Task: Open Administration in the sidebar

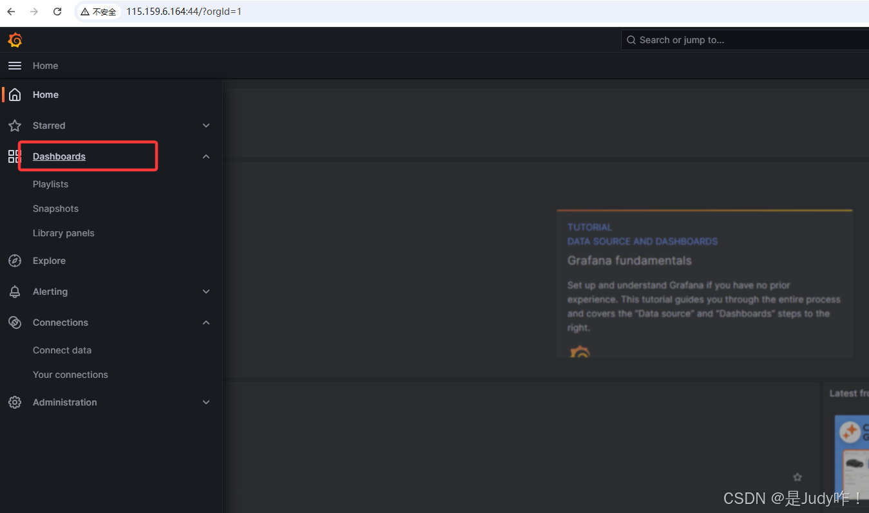Action: point(65,402)
